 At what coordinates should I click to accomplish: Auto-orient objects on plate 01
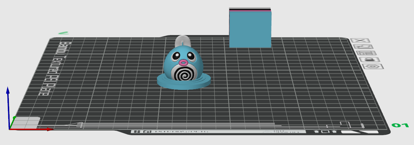[x=363, y=47]
